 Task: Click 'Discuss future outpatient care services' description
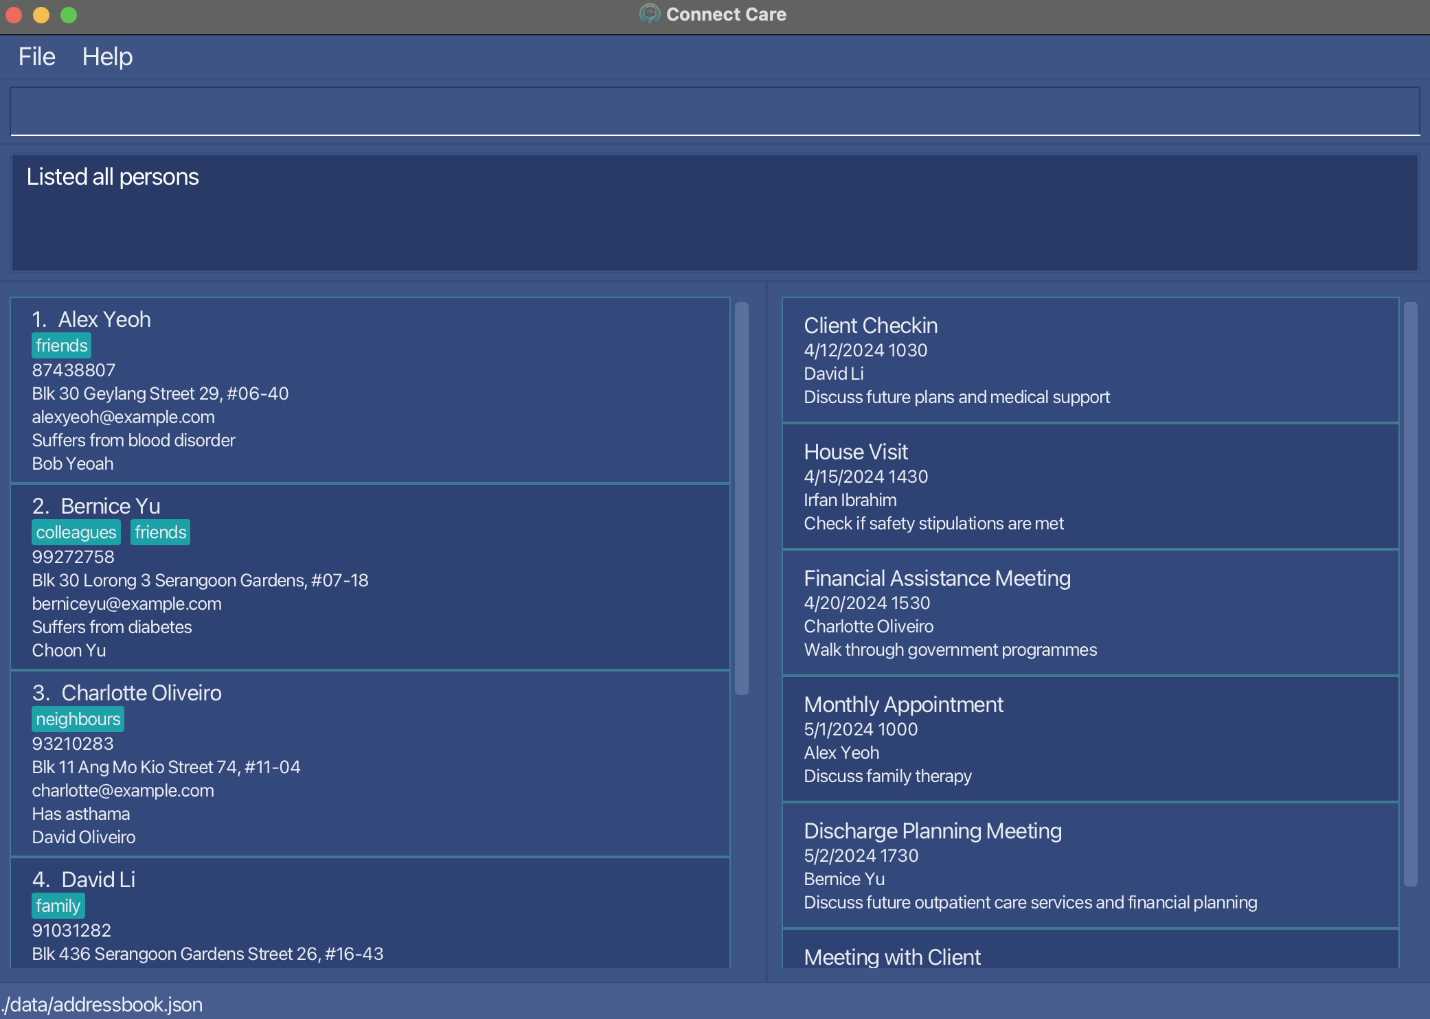tap(1030, 903)
